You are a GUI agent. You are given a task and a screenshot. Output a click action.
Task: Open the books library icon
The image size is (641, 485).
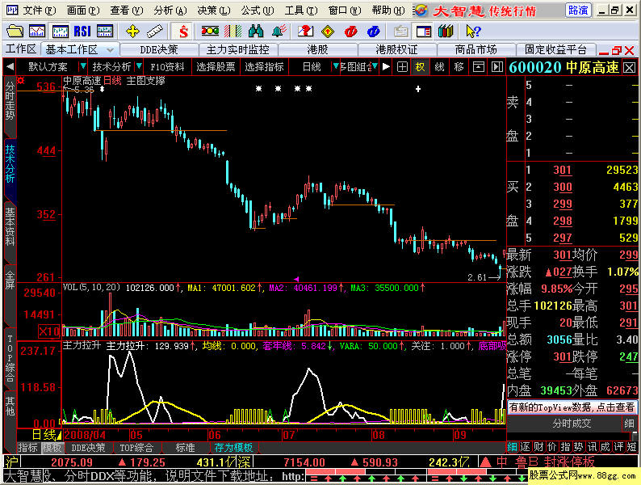[446, 31]
